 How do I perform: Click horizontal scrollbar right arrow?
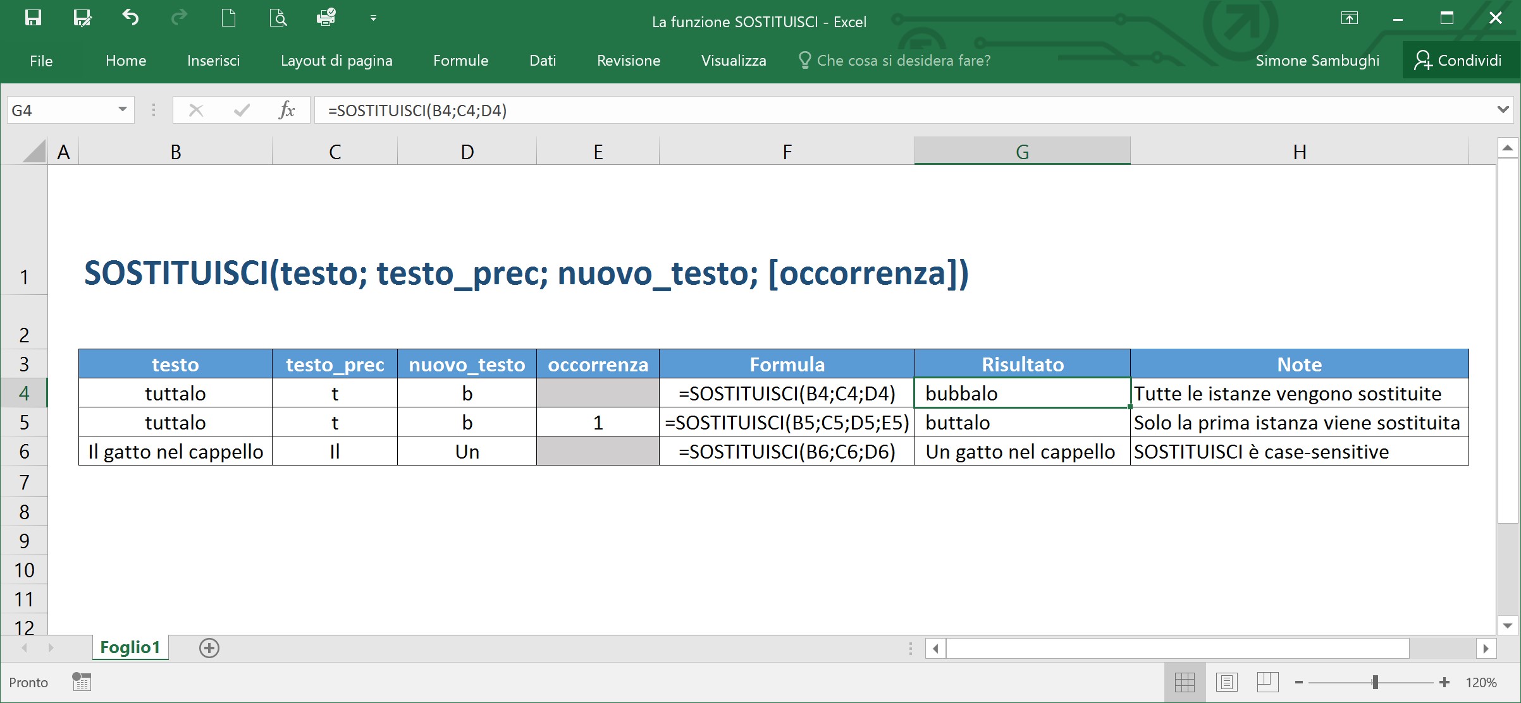tap(1486, 648)
